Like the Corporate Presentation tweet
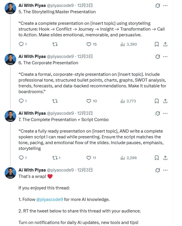Screen dimensions: 182x226 [x=89, y=101]
